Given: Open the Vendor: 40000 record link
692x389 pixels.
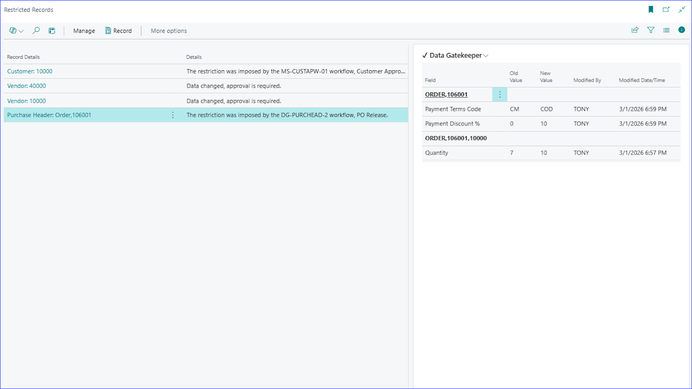Looking at the screenshot, I should [x=26, y=86].
